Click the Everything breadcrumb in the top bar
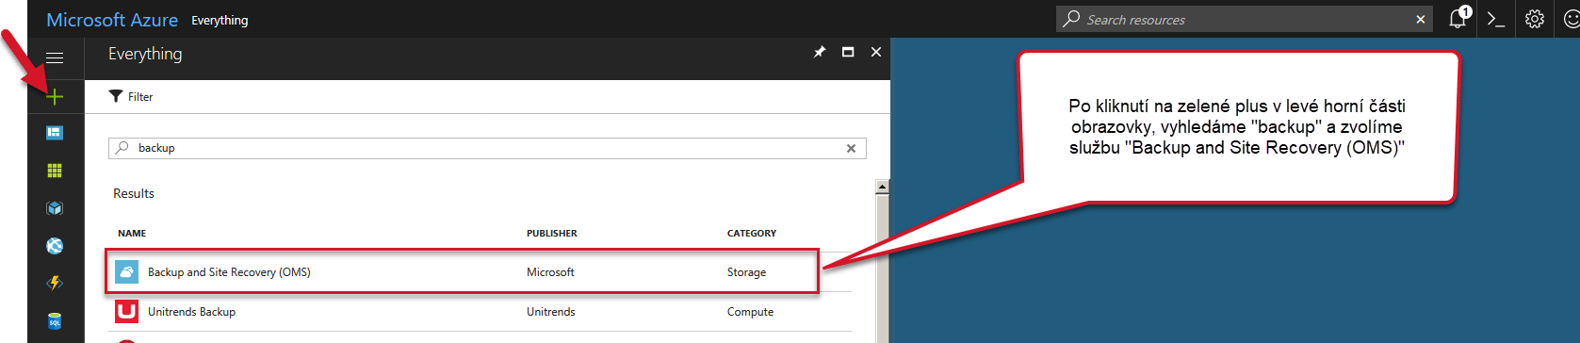The width and height of the screenshot is (1580, 343). (x=220, y=20)
